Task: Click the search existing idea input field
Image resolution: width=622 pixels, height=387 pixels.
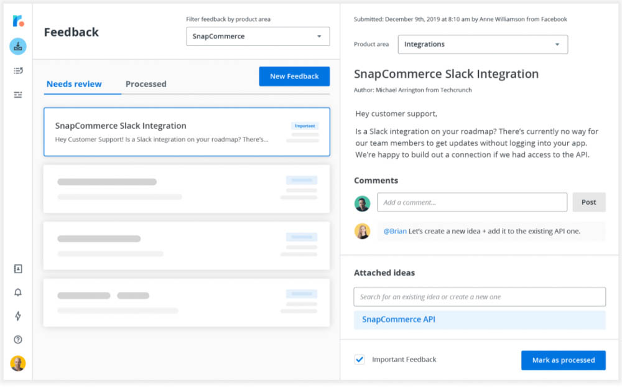Action: pyautogui.click(x=480, y=297)
